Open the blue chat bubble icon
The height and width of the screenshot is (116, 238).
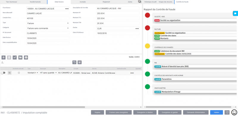[x=235, y=13]
